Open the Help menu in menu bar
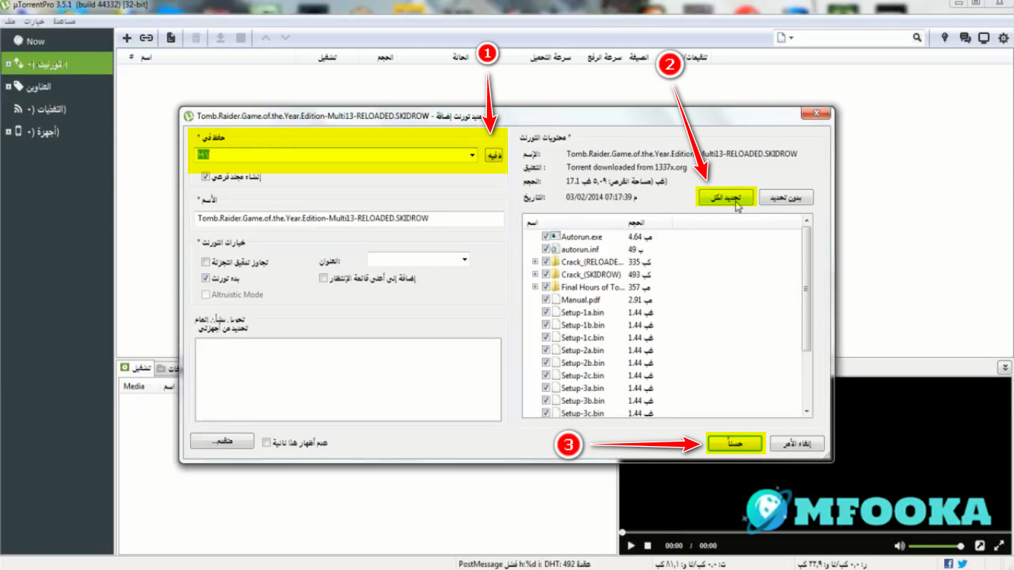This screenshot has height=570, width=1014. (64, 21)
